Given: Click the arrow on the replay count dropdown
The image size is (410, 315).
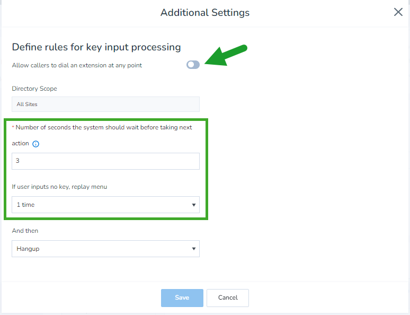Looking at the screenshot, I should click(x=194, y=205).
